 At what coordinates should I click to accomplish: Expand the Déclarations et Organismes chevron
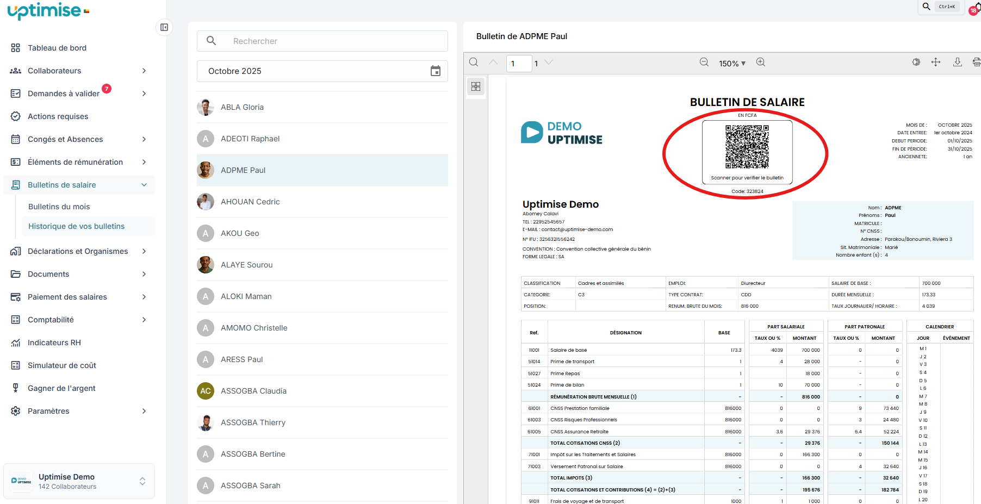[144, 251]
